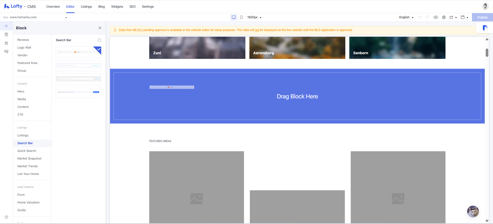Image resolution: width=493 pixels, height=224 pixels.
Task: Select the CTA block category
Action: click(x=20, y=115)
